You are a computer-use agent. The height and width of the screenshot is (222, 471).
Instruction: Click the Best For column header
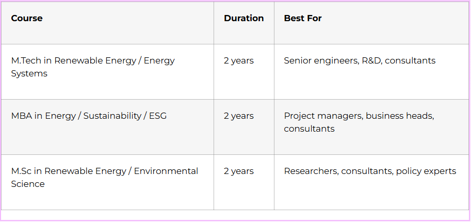point(303,18)
